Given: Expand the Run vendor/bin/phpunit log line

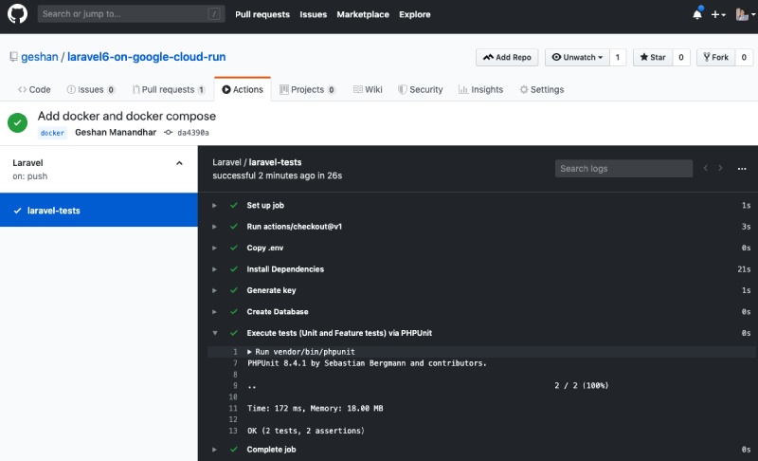Looking at the screenshot, I should [x=249, y=352].
